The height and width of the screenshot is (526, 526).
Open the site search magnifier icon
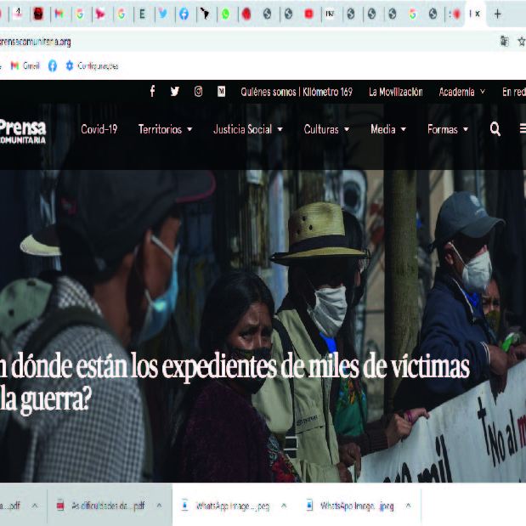point(495,129)
